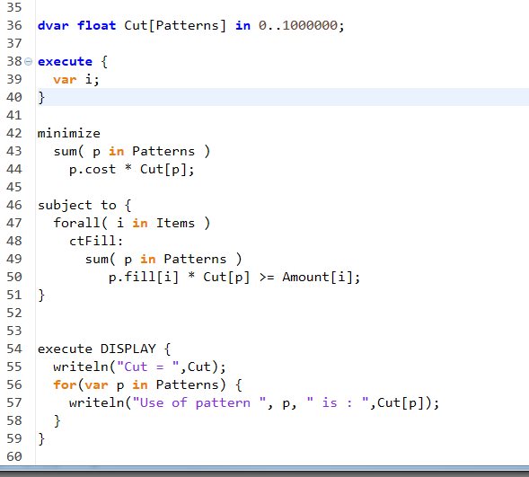The image size is (529, 477).
Task: Click the execute keyword on line 38
Action: (x=65, y=61)
